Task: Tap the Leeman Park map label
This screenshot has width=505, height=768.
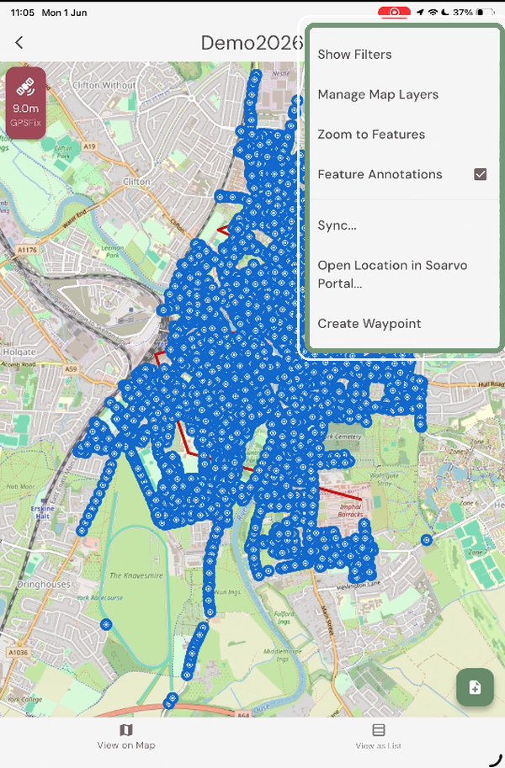Action: pyautogui.click(x=112, y=252)
